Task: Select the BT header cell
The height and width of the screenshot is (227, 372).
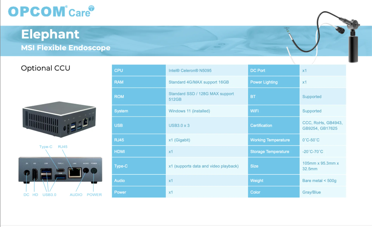Action: (x=273, y=96)
